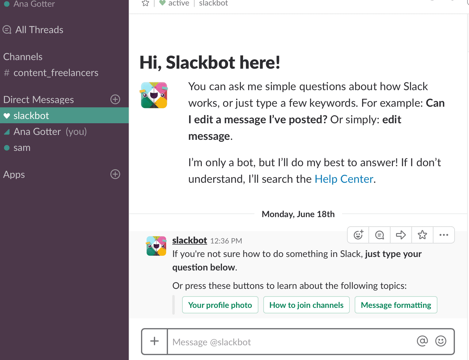Click the plus attachment button in message box
Viewport: 469px width, 360px height.
tap(154, 341)
